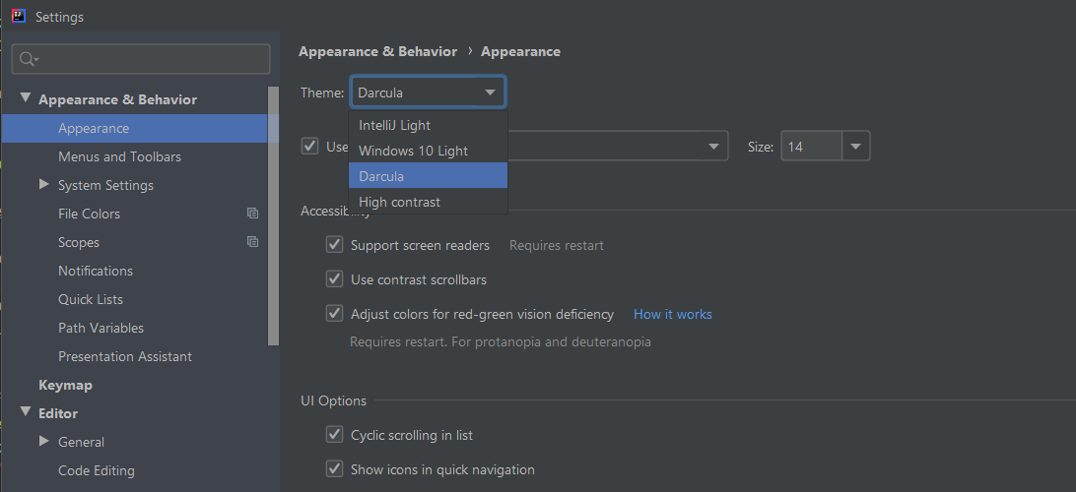This screenshot has width=1076, height=492.
Task: Click the search magnifier icon in settings
Action: point(28,60)
